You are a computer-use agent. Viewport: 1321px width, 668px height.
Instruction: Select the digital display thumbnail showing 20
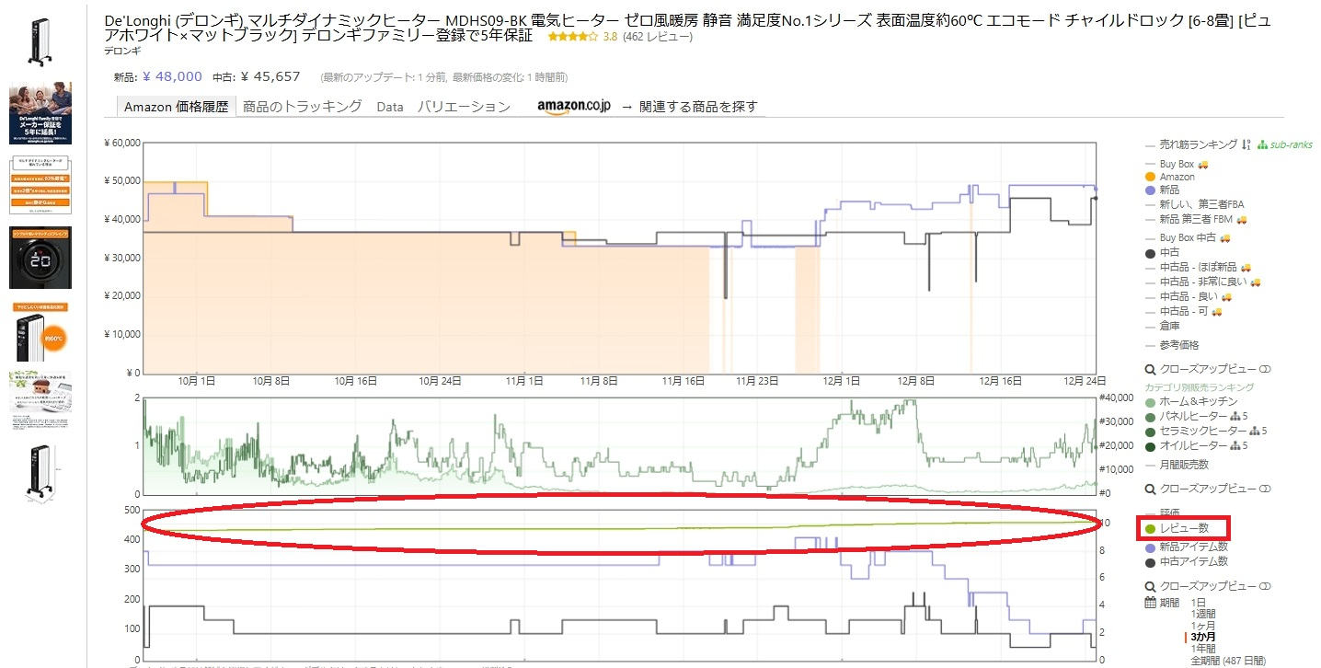(x=40, y=258)
